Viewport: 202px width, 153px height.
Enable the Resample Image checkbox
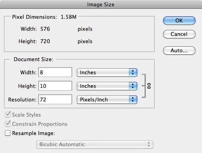[8, 133]
